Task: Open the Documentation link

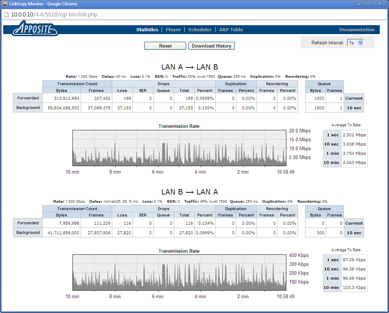Action: click(x=357, y=30)
